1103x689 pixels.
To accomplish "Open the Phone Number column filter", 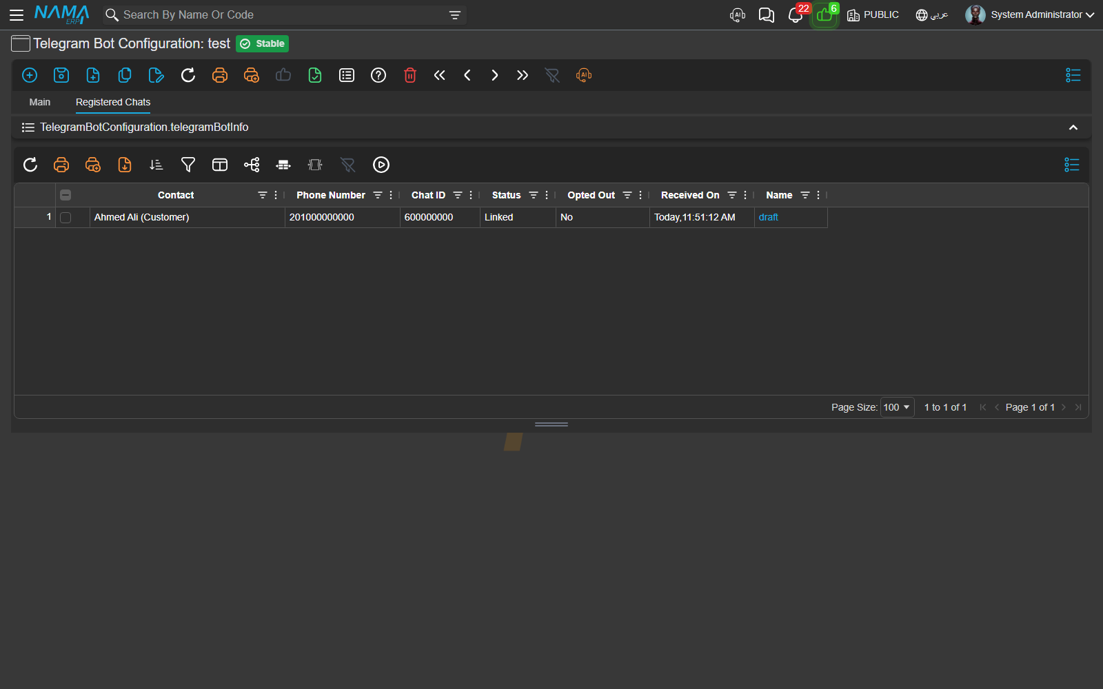I will [378, 195].
